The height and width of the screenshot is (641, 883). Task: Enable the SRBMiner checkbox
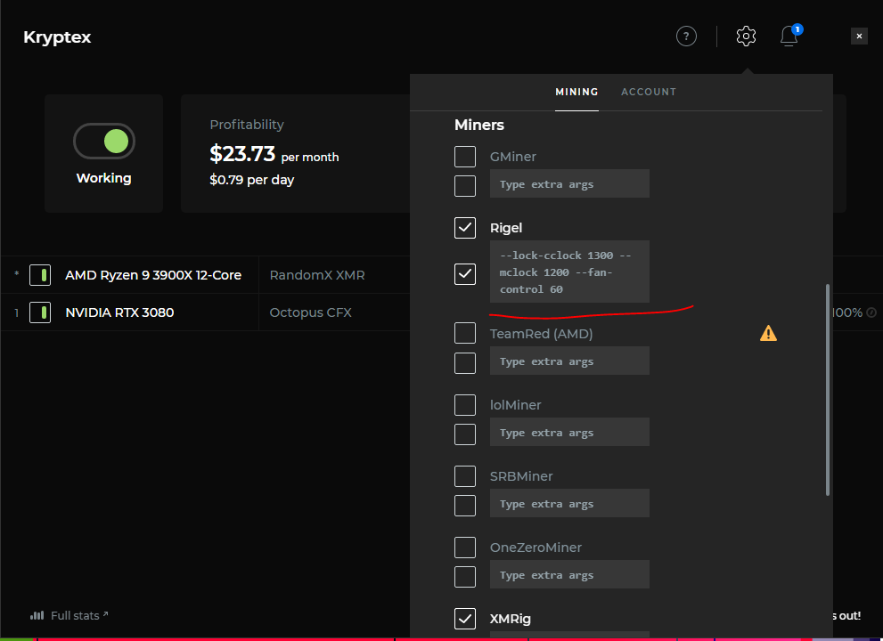click(464, 475)
